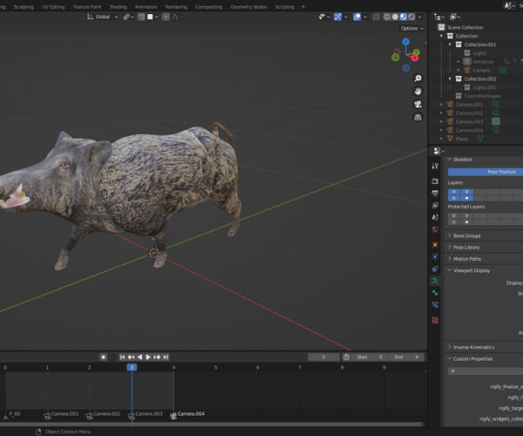
Task: Open View Layer properties icon
Action: [x=435, y=205]
